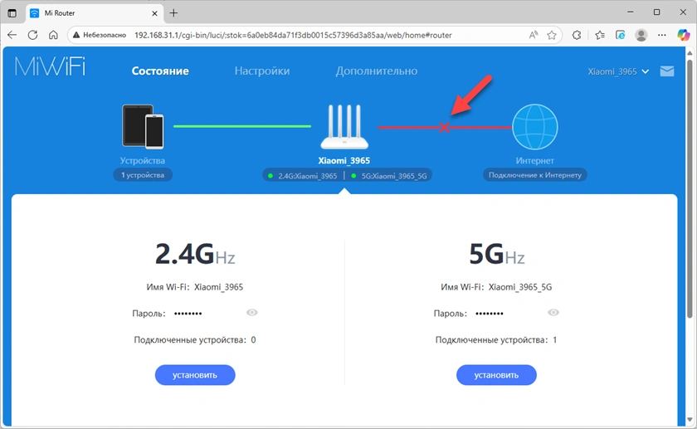Open browser extensions menu
Screen dimensions: 697x429
tap(578, 36)
